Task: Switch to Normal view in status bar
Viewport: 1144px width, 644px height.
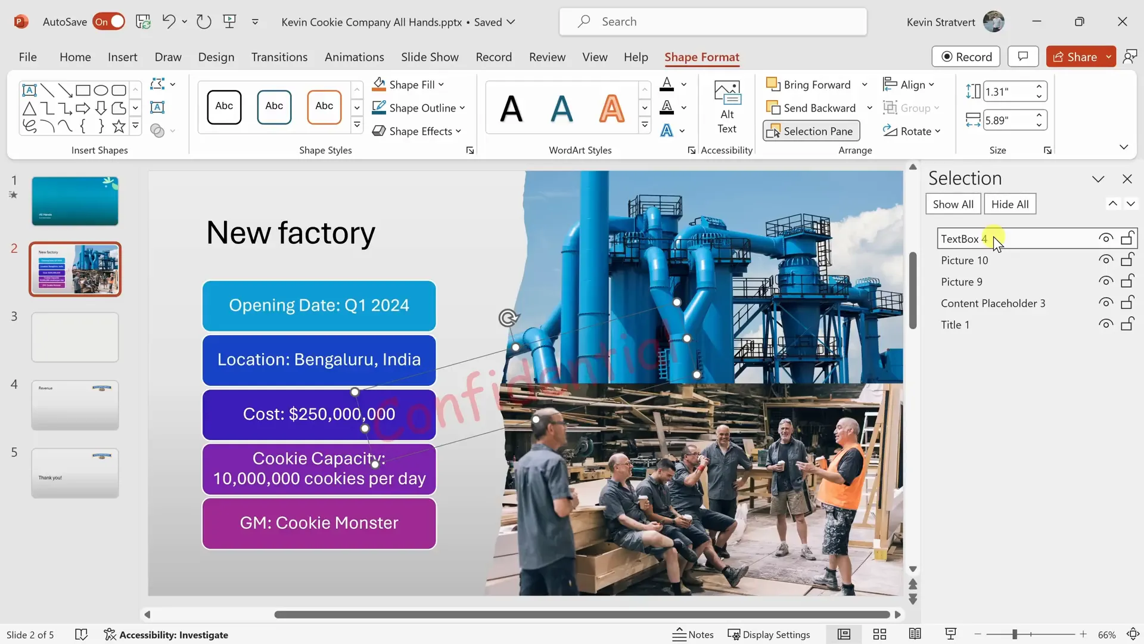Action: click(x=844, y=634)
